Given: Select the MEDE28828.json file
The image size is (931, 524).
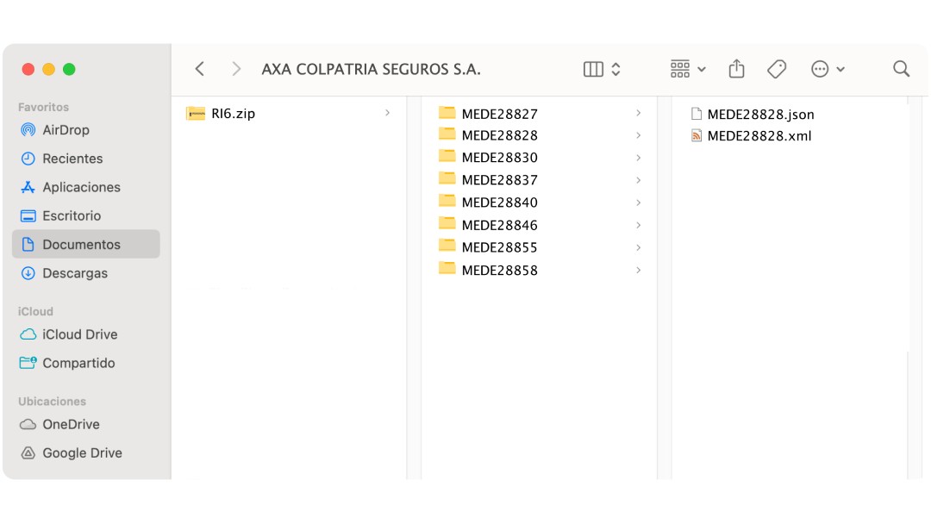Looking at the screenshot, I should click(760, 114).
